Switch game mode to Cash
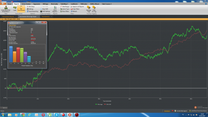The image size is (208, 117). pyautogui.click(x=15, y=9)
